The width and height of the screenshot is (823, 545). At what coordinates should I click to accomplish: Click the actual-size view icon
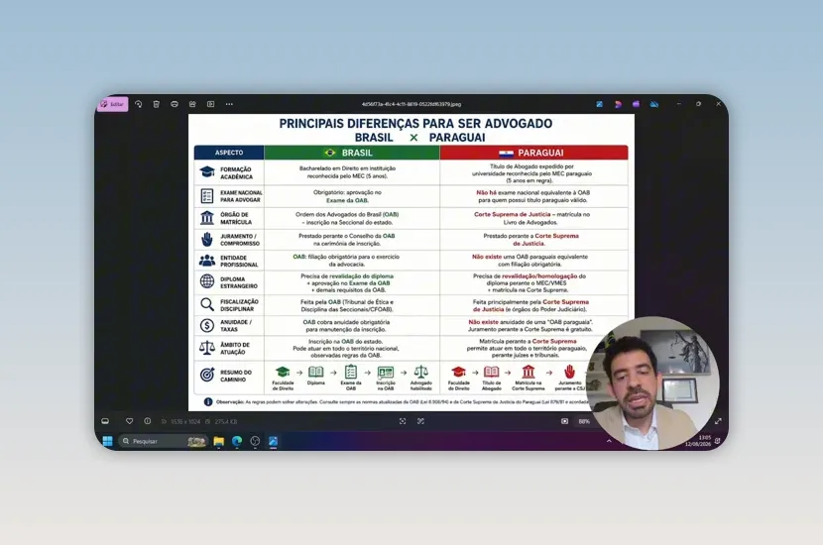421,421
